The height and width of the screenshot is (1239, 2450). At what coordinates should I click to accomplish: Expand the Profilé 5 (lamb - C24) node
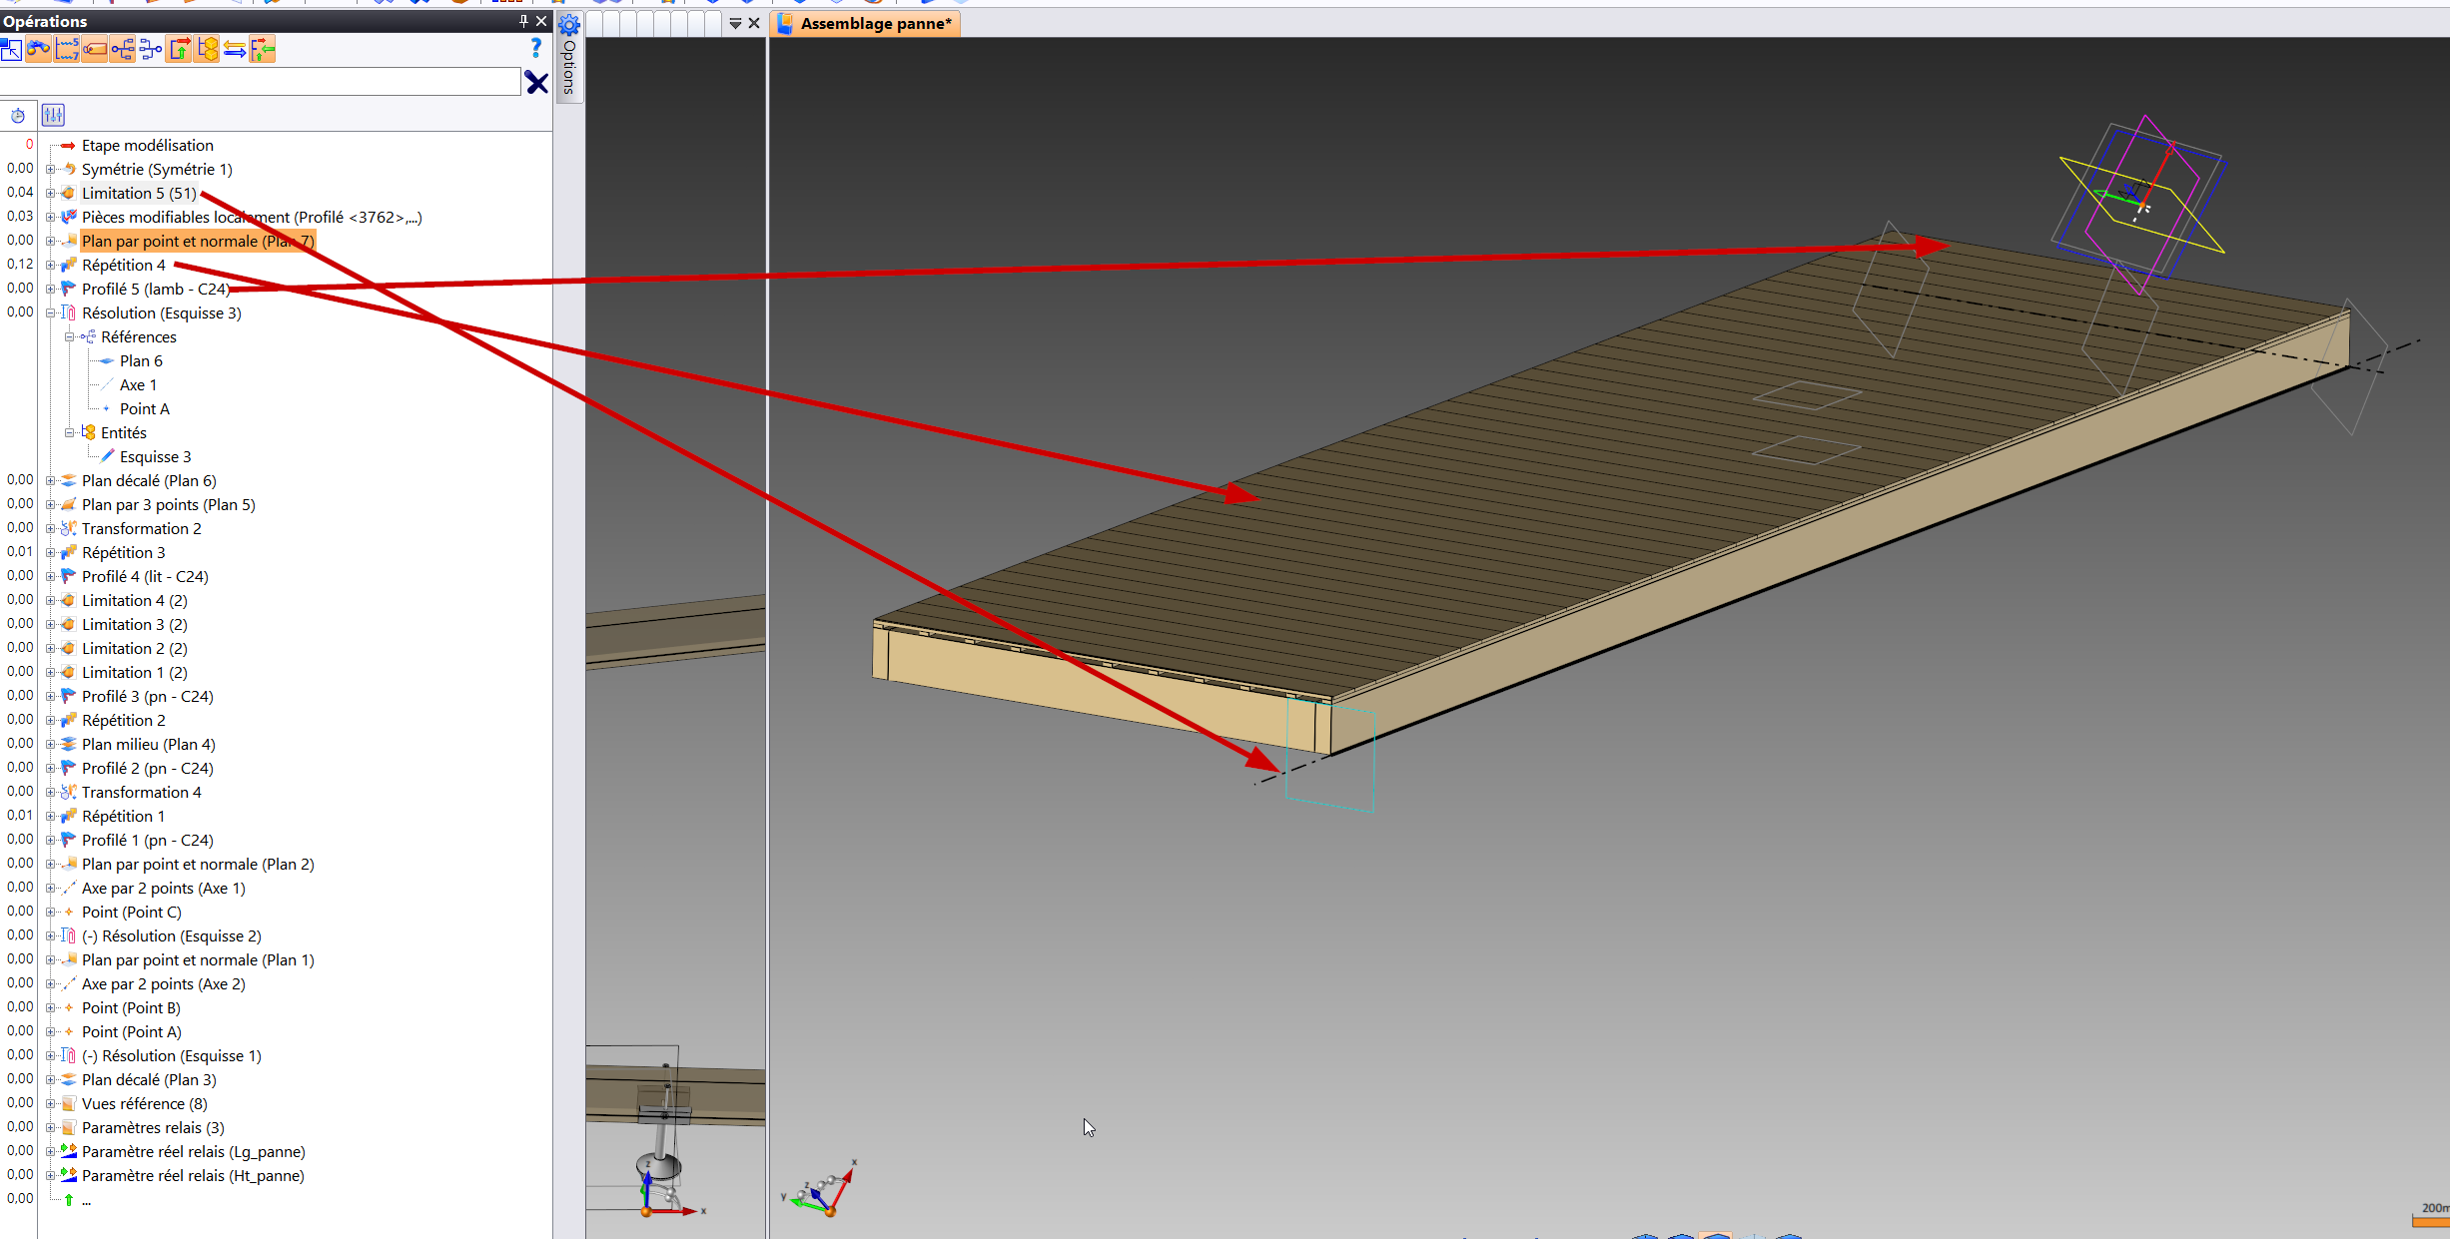pyautogui.click(x=50, y=290)
